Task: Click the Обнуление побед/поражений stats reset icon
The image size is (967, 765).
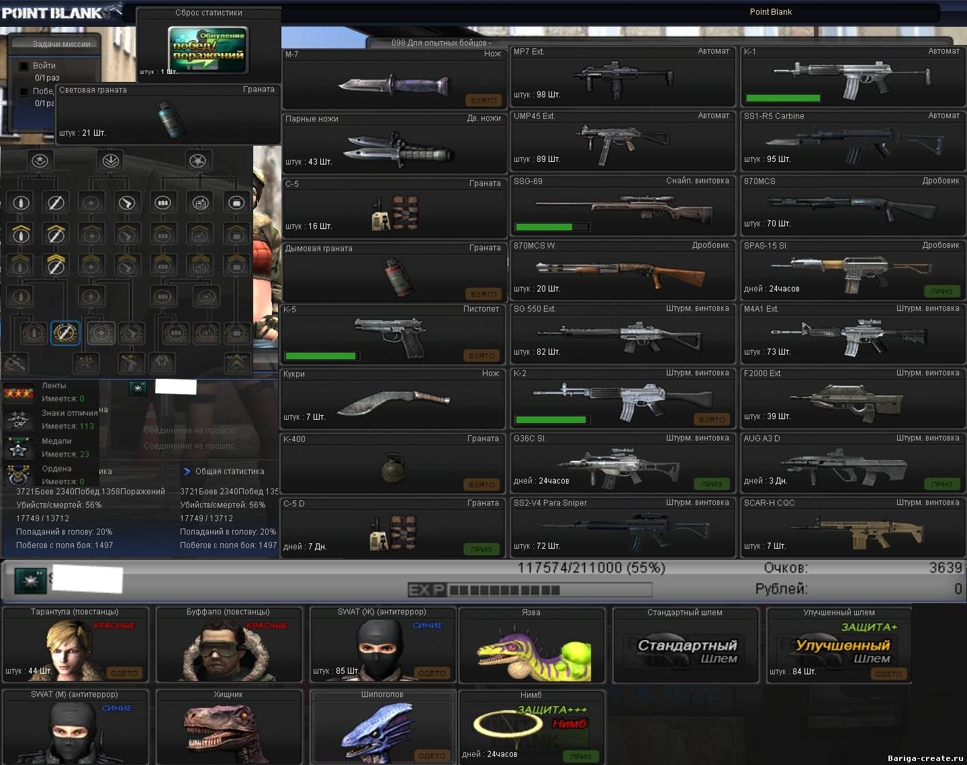Action: click(208, 50)
